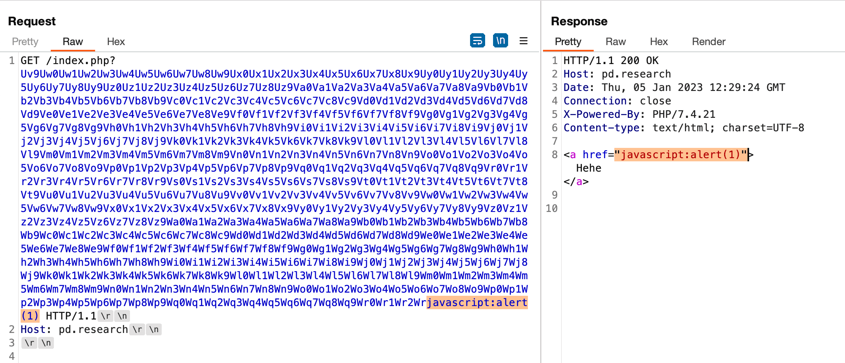Screen dimensions: 845x363
Task: Click the Host header line in request
Action: [74, 329]
